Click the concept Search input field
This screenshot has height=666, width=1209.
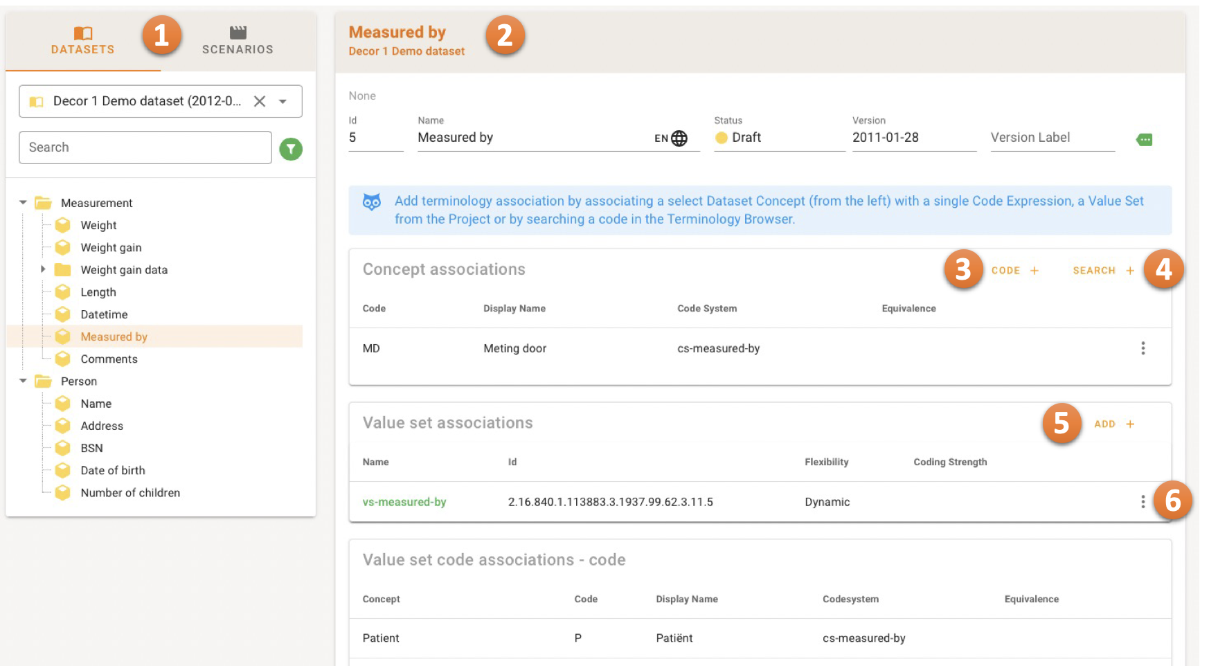pyautogui.click(x=145, y=147)
